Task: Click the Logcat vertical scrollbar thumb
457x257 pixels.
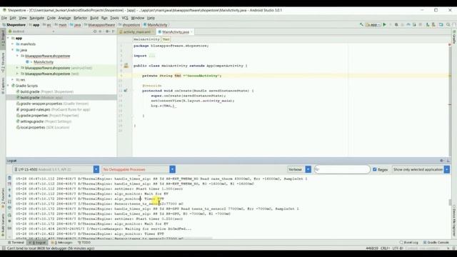Action: [x=450, y=201]
